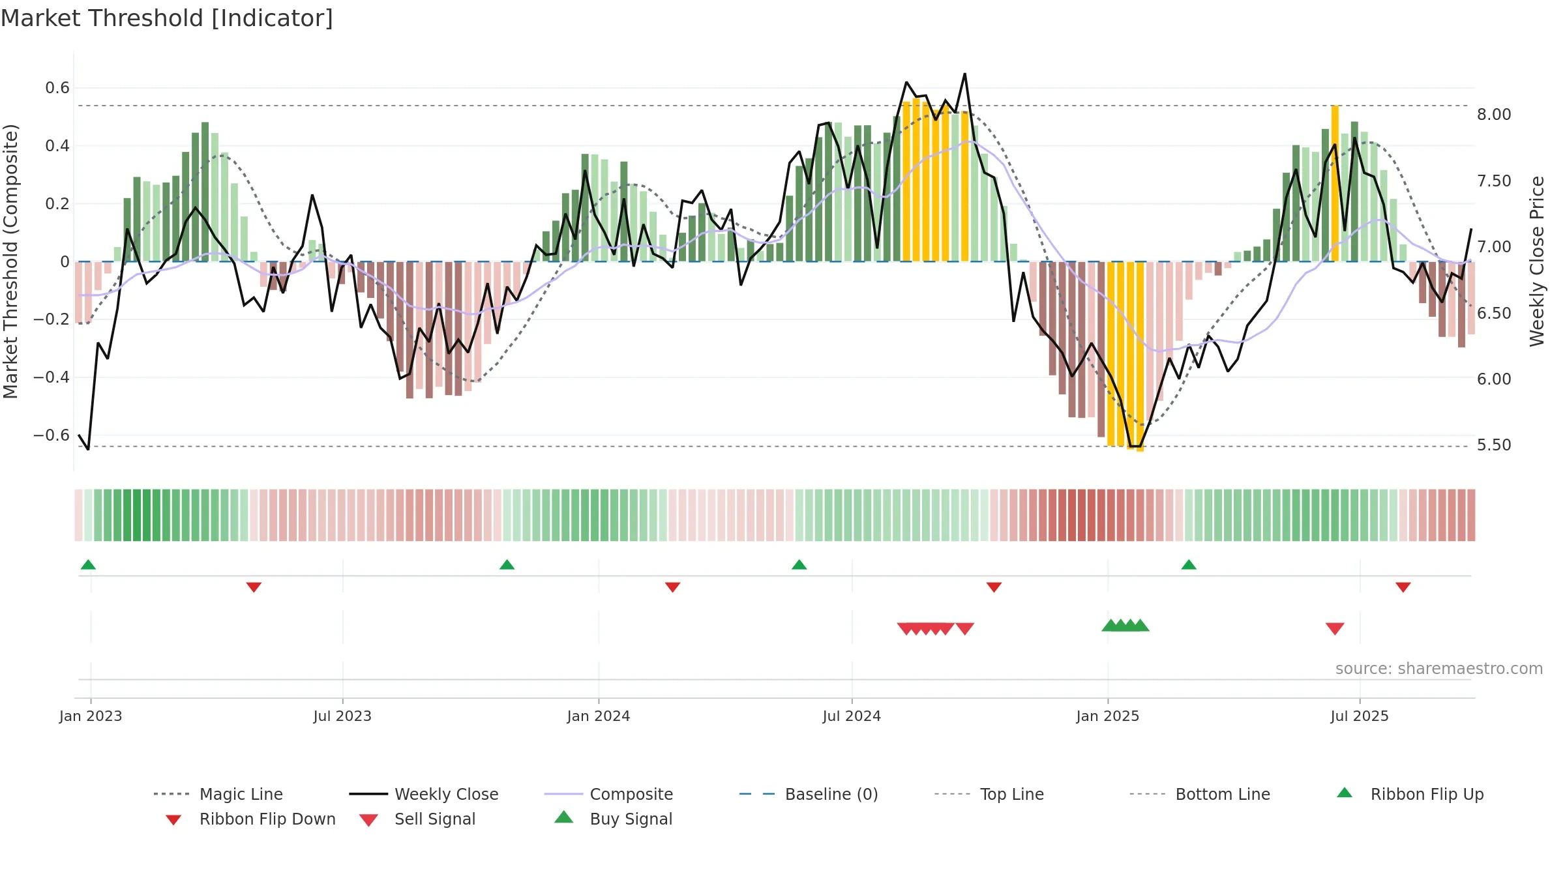Toggle the Bottom Line legend entry
The width and height of the screenshot is (1565, 880).
click(x=1200, y=794)
